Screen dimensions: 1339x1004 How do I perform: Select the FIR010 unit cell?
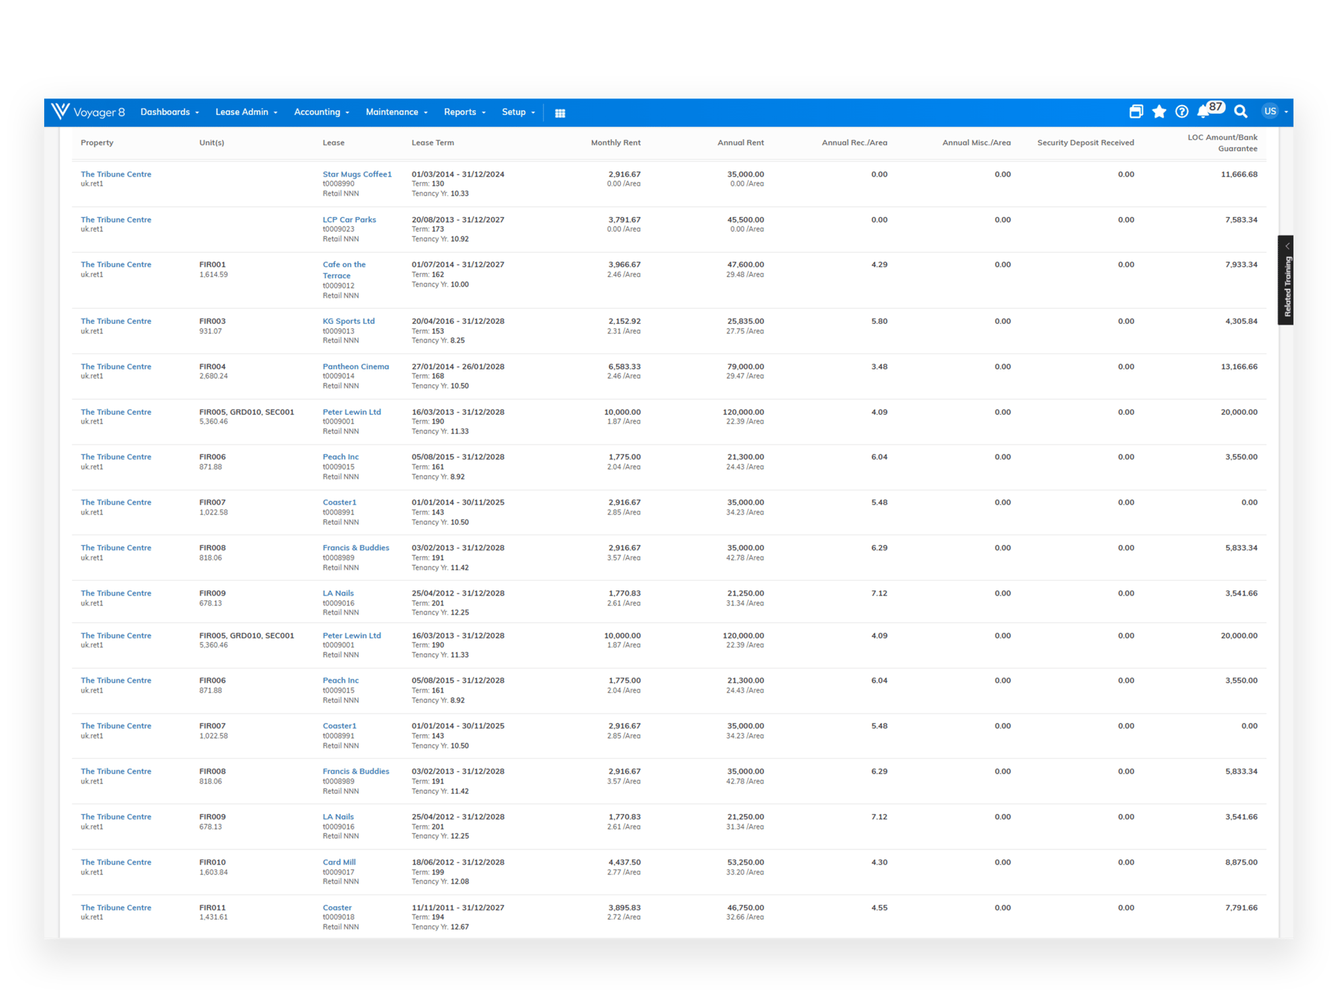point(212,862)
